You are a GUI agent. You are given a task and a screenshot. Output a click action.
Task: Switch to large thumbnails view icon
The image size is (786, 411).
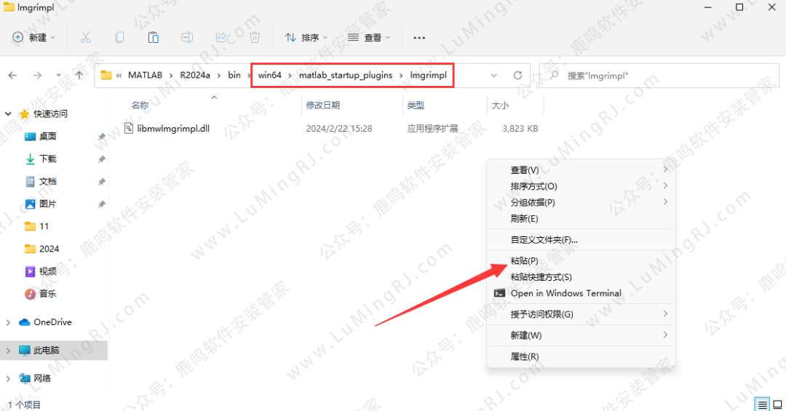click(777, 404)
